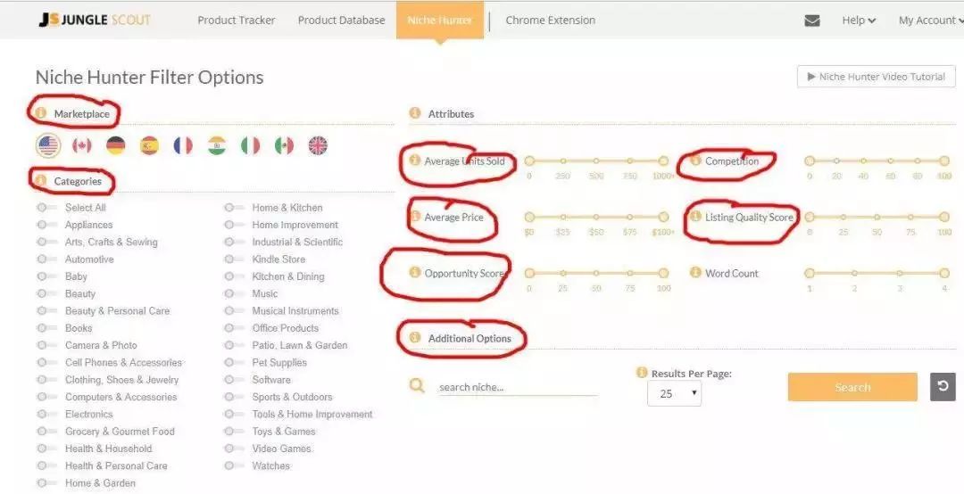Enable the Software category
Screen dimensions: 964x494
click(x=234, y=380)
